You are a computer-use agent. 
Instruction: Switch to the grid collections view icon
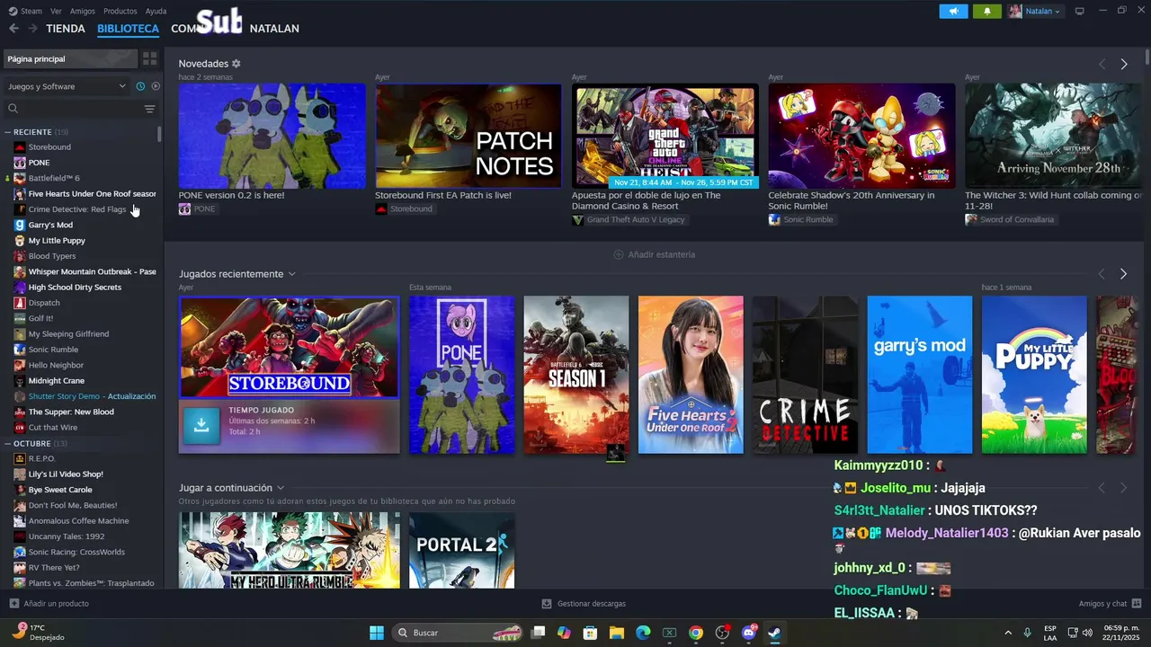pyautogui.click(x=149, y=58)
